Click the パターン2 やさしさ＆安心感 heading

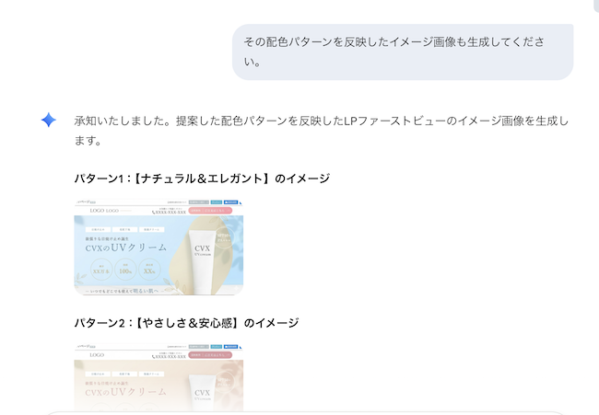point(186,323)
